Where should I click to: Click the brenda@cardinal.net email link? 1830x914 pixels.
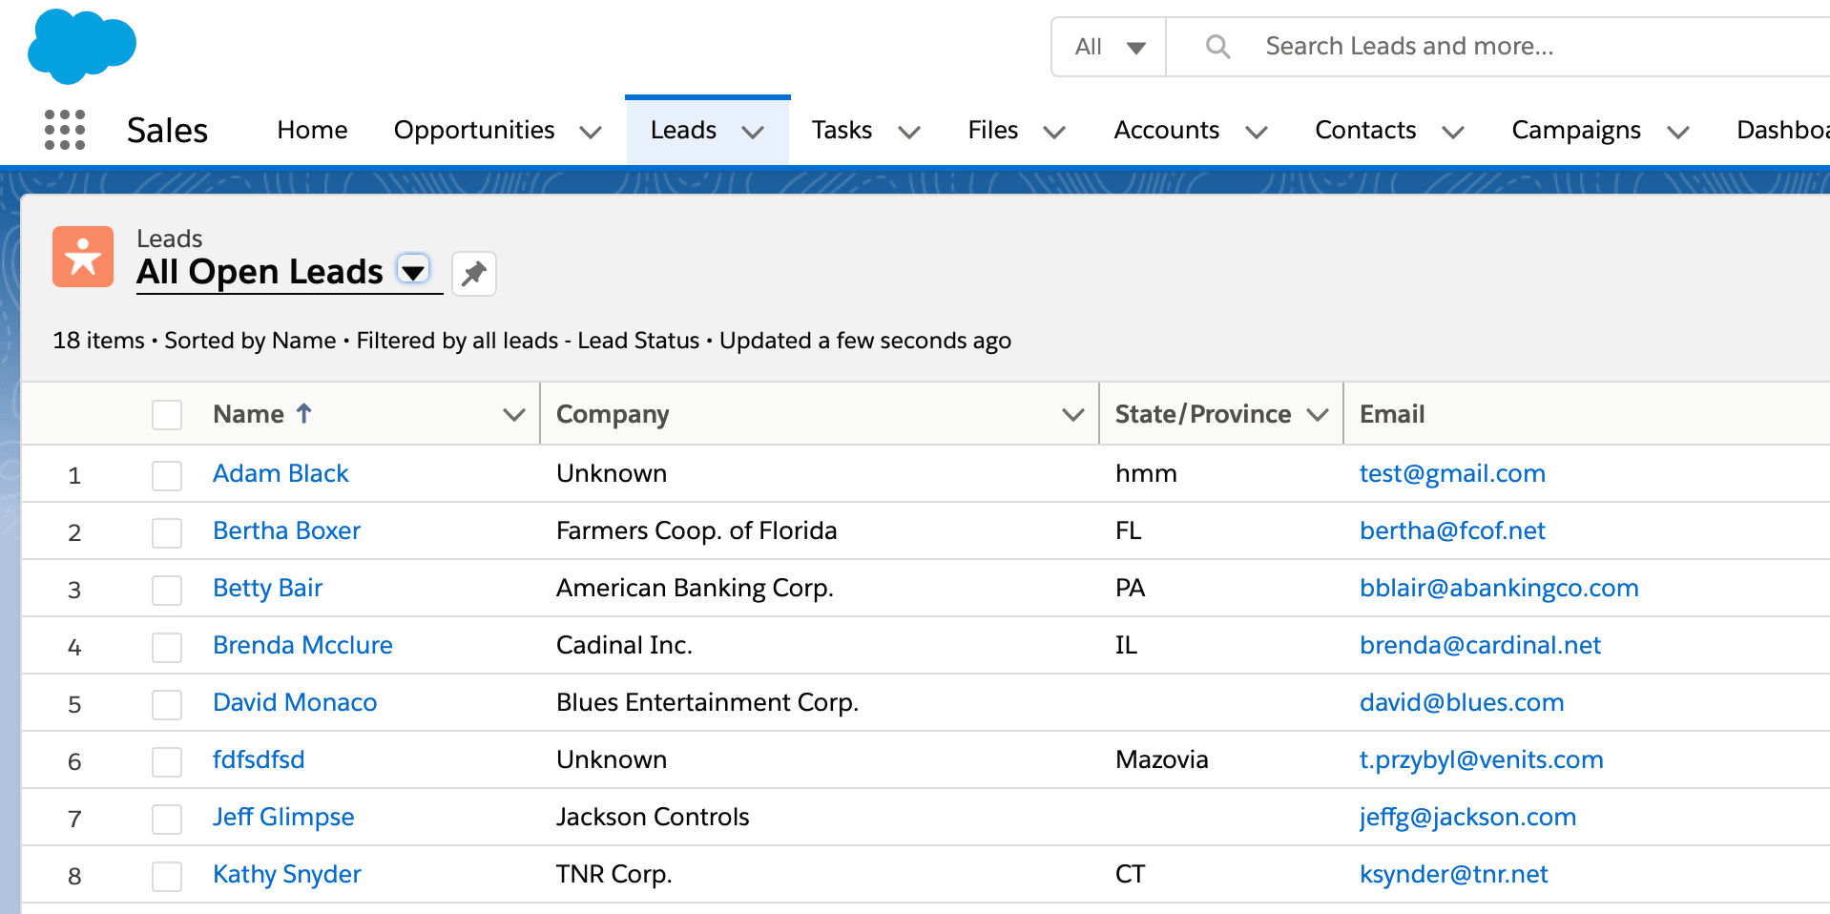[x=1480, y=645]
